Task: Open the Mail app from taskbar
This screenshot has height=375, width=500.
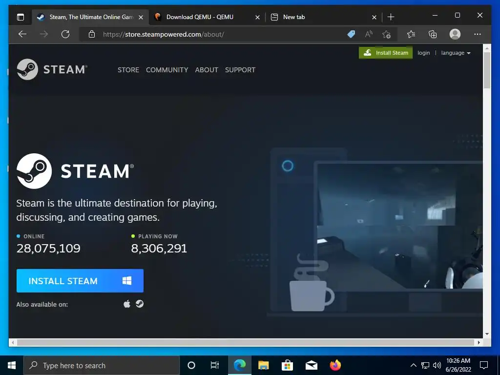Action: (311, 365)
